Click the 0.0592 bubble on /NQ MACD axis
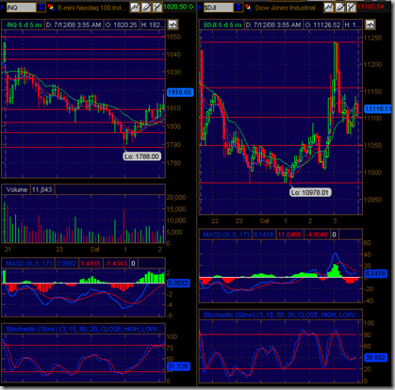This screenshot has width=395, height=390. pos(178,284)
